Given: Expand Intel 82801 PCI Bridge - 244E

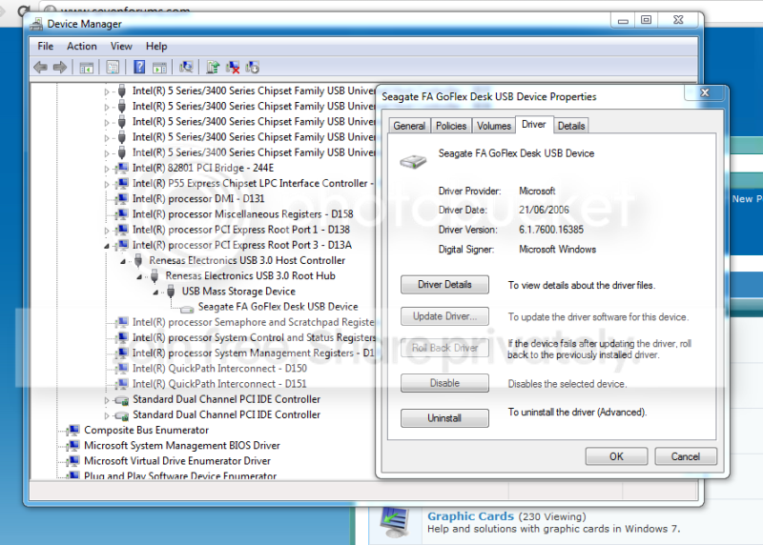Looking at the screenshot, I should (x=107, y=169).
